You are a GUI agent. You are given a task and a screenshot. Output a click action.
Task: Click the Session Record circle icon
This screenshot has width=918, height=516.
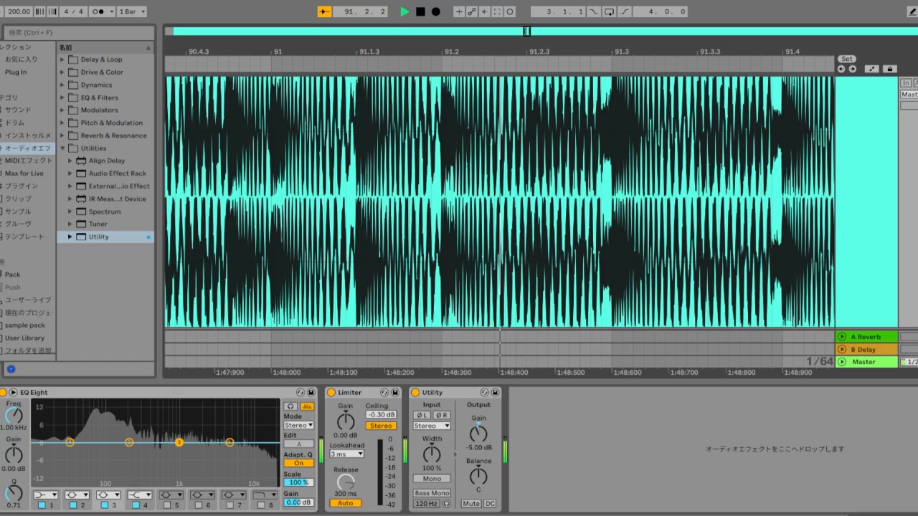click(x=510, y=11)
